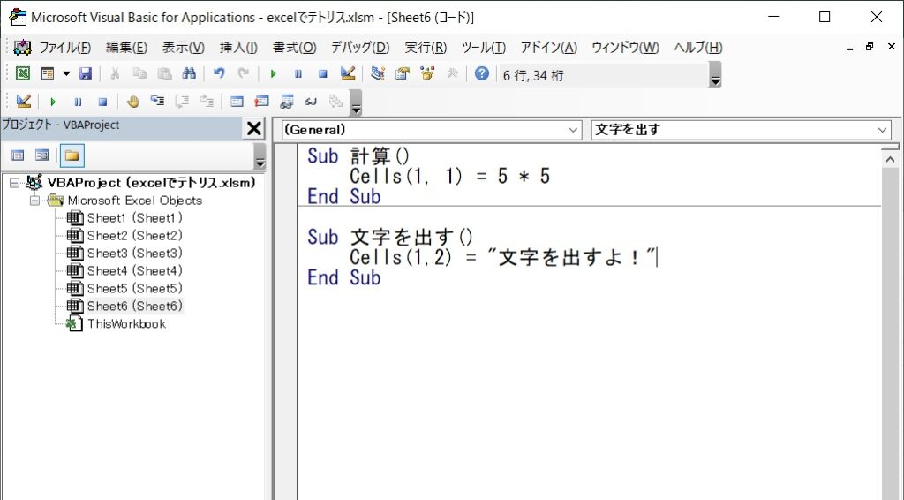The width and height of the screenshot is (904, 500).
Task: Open the Locals Window icon
Action: point(237,102)
